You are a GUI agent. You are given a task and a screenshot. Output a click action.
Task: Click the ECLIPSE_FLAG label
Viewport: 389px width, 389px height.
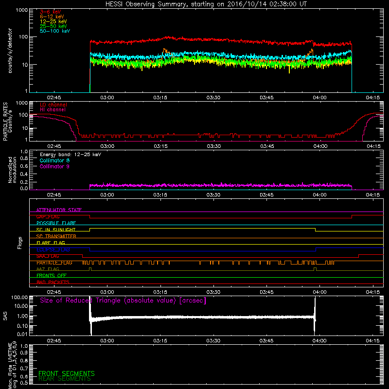click(53, 249)
